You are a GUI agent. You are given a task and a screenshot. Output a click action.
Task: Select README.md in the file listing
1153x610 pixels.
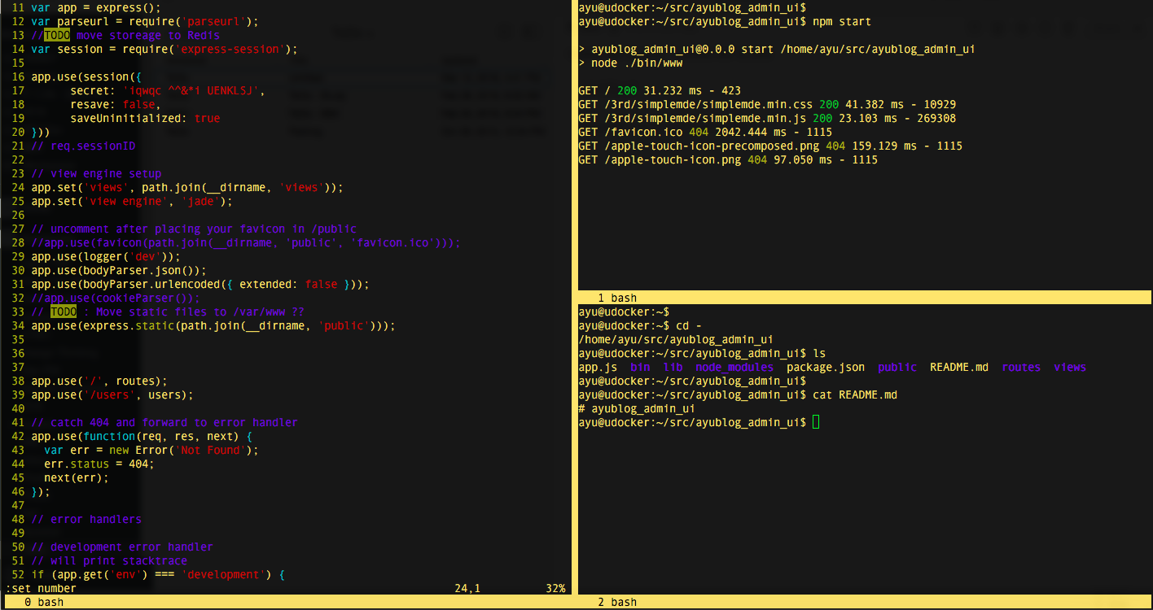tap(959, 367)
